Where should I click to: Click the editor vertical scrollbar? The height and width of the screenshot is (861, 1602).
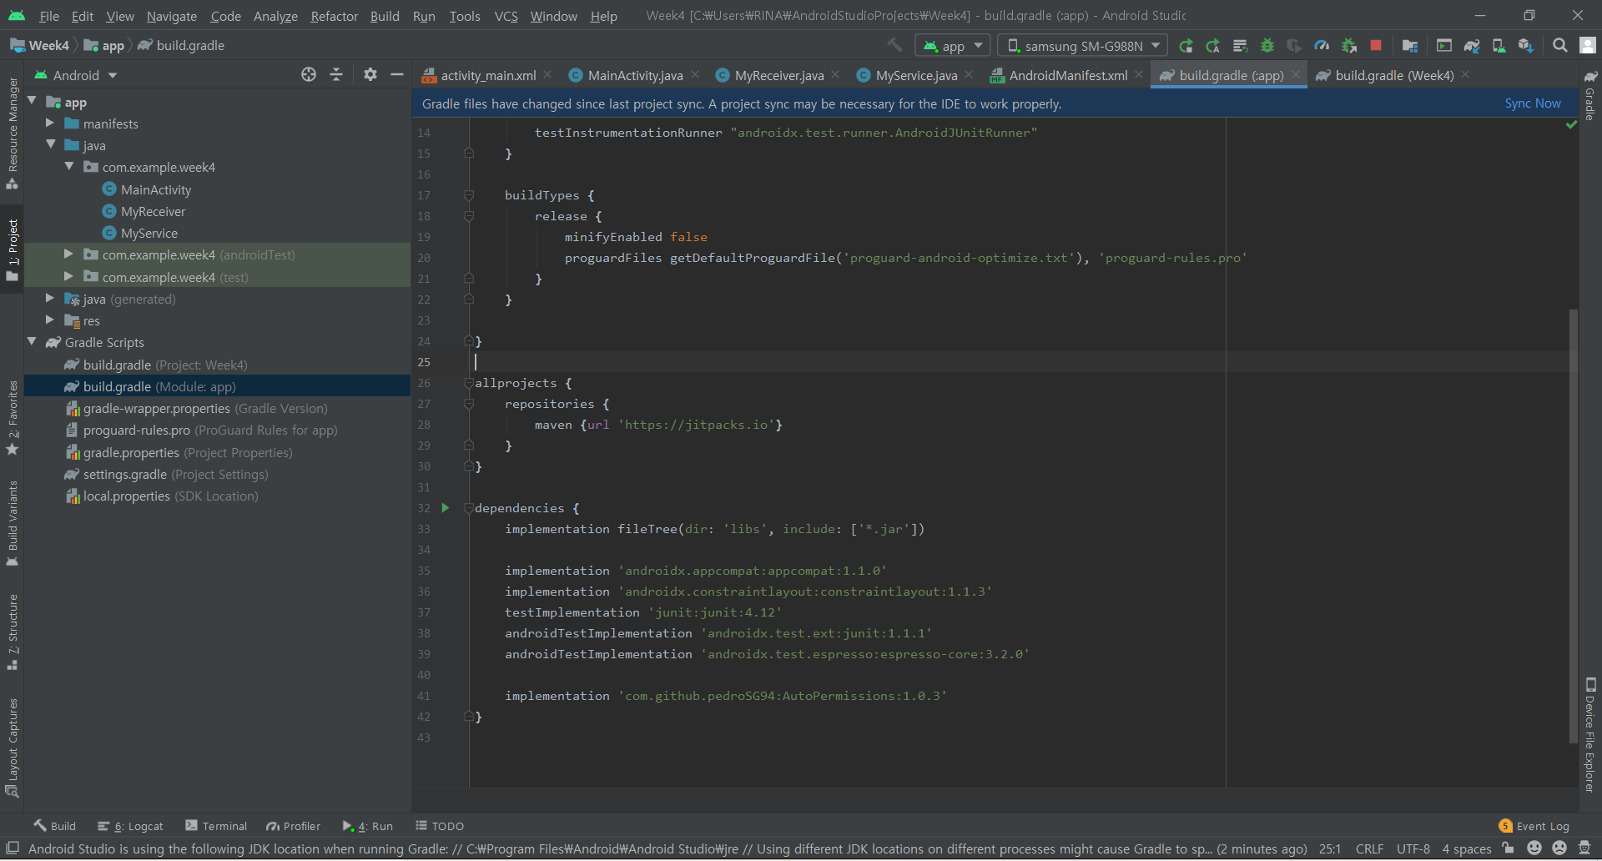[1573, 526]
